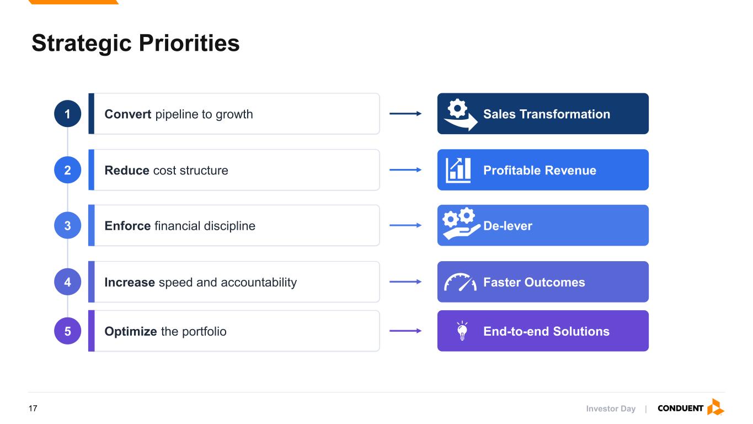Click the arrow next to Reduce cost structure
753x424 pixels.
(x=405, y=170)
